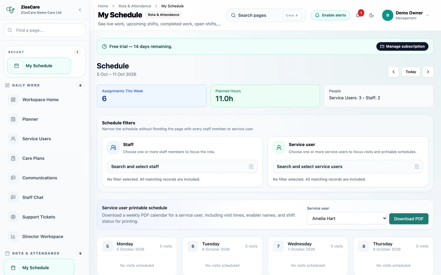The width and height of the screenshot is (441, 275).
Task: Click the Manage subscription button
Action: [x=402, y=46]
